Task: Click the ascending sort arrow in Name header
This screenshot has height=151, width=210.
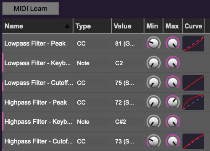Action: (67, 26)
